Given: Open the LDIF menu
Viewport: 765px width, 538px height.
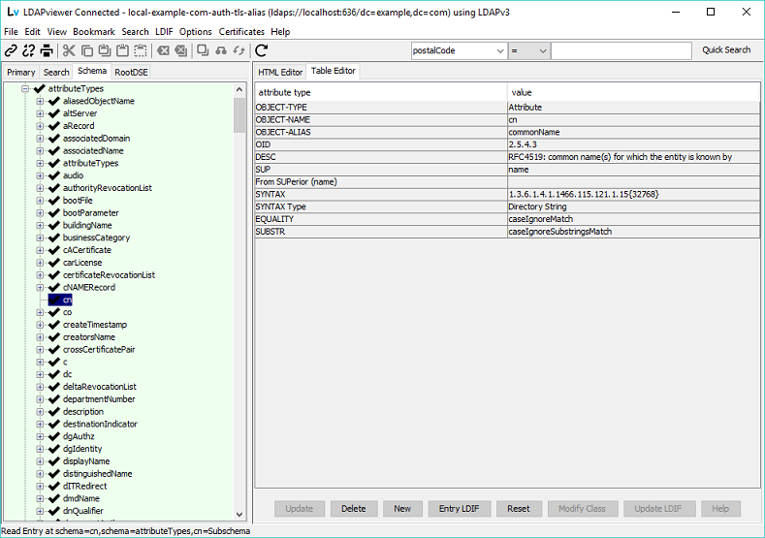Looking at the screenshot, I should tap(164, 32).
